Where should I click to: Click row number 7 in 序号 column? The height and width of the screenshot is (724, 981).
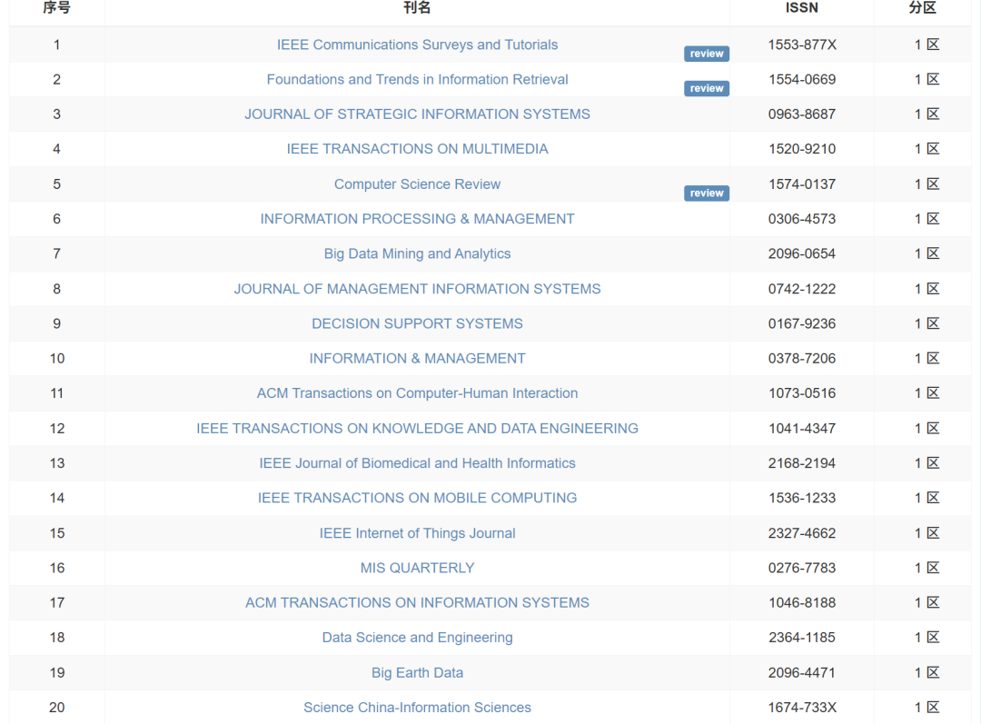coord(57,254)
